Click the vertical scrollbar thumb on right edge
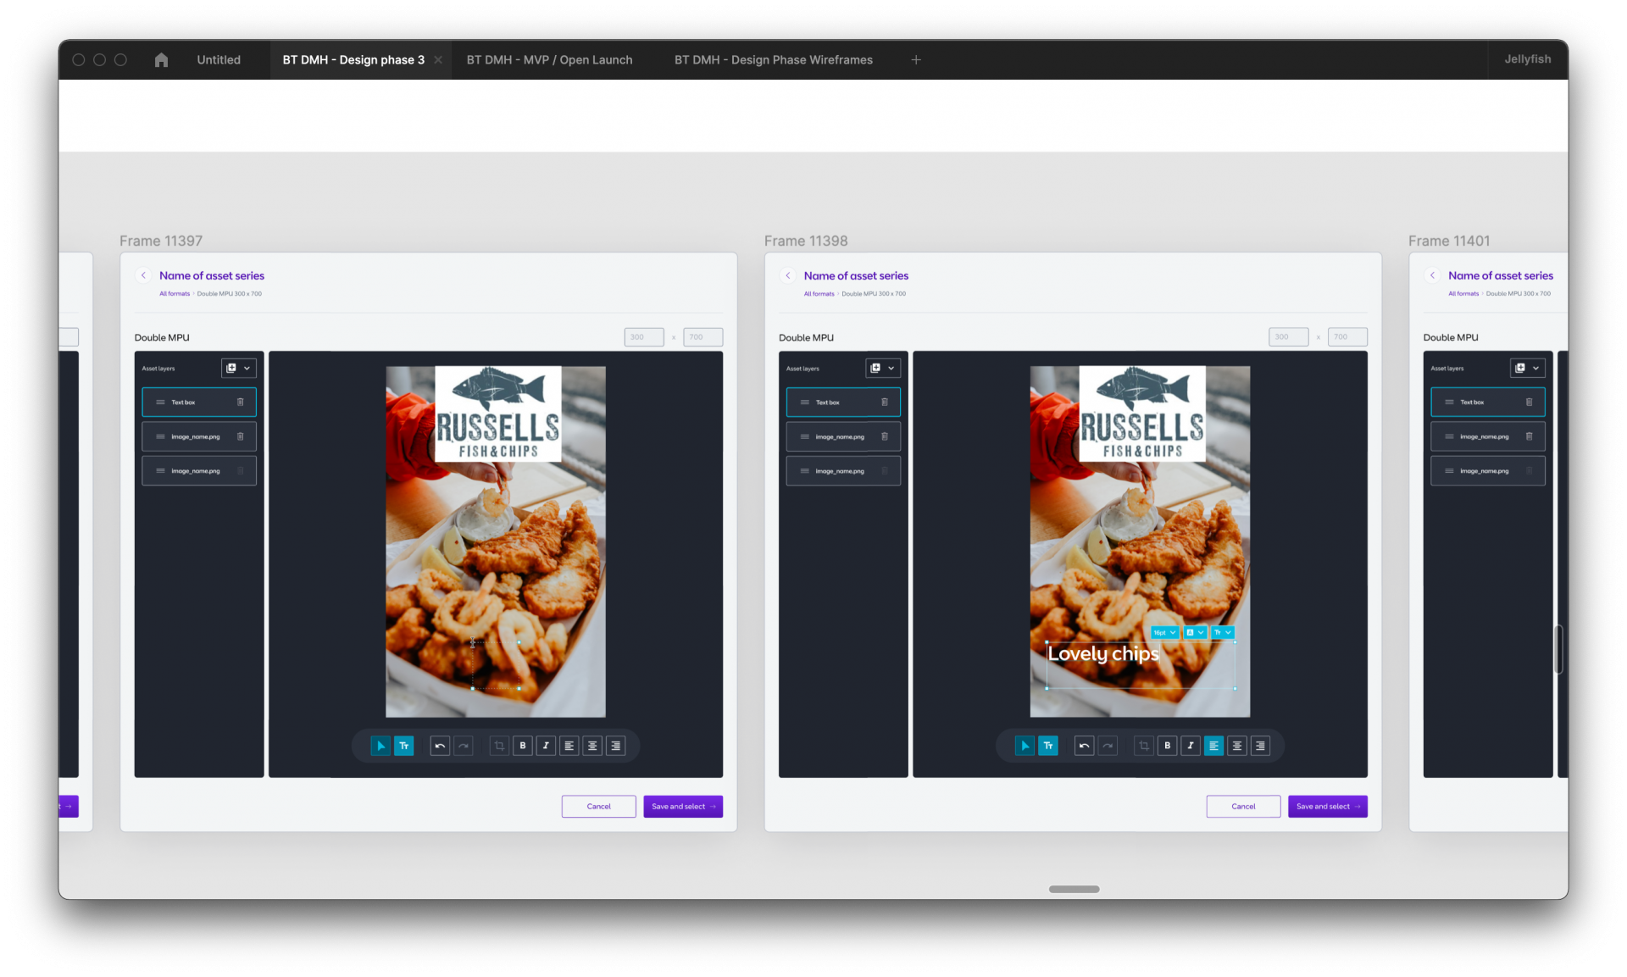This screenshot has height=977, width=1627. pos(1558,649)
